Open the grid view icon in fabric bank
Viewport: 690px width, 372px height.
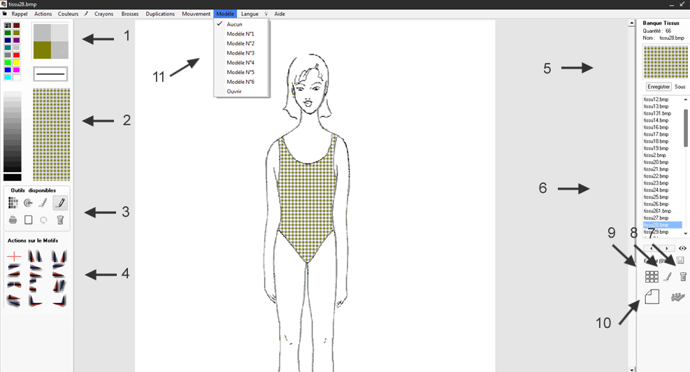coord(652,277)
